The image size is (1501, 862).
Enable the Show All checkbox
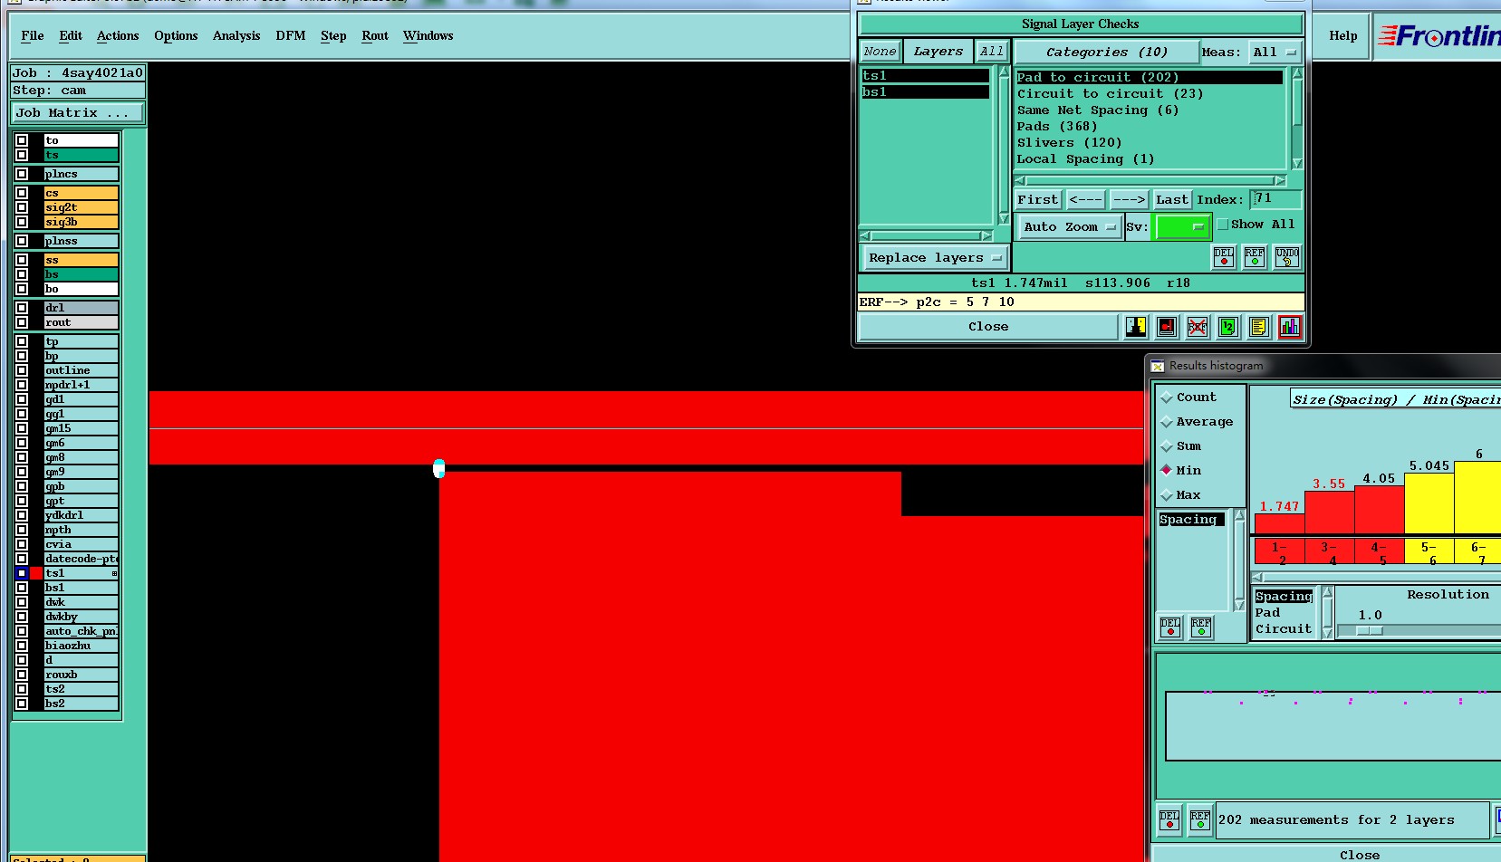click(1222, 225)
